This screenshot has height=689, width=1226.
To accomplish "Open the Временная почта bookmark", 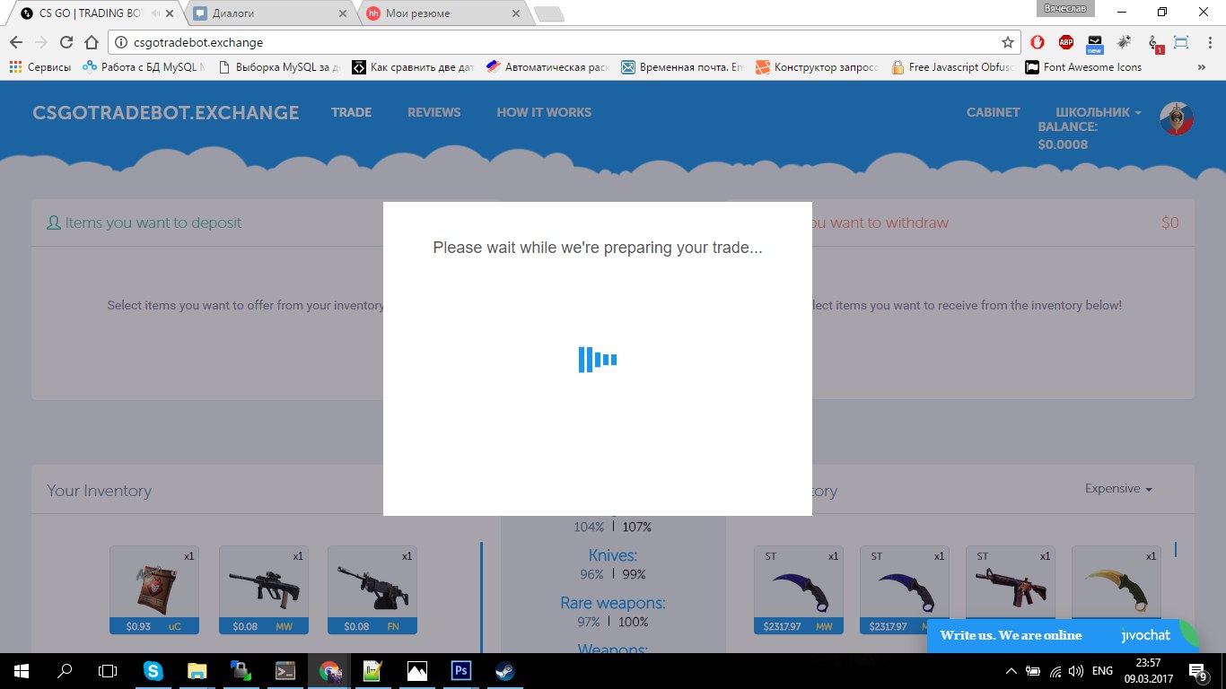I will (x=682, y=67).
